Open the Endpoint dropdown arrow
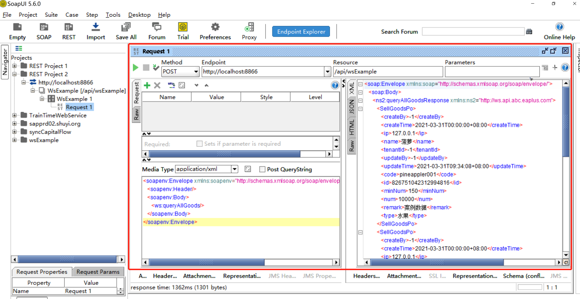 (327, 72)
